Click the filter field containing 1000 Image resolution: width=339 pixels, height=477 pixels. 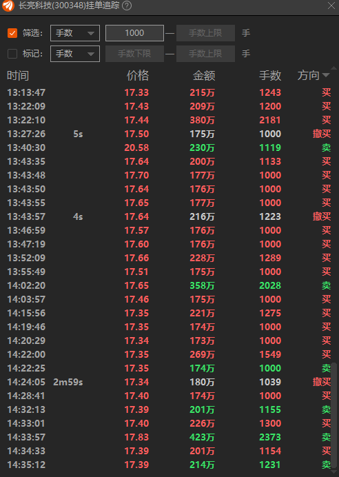pos(134,33)
